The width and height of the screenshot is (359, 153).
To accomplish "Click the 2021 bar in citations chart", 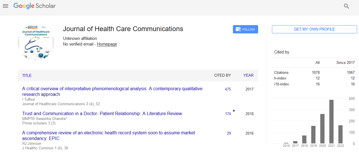I will coord(331,122).
